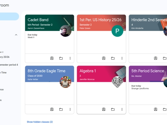Open Drive folder icon on Cadet Band card
Image resolution: width=167 pixels, height=125 pixels.
pos(61,58)
